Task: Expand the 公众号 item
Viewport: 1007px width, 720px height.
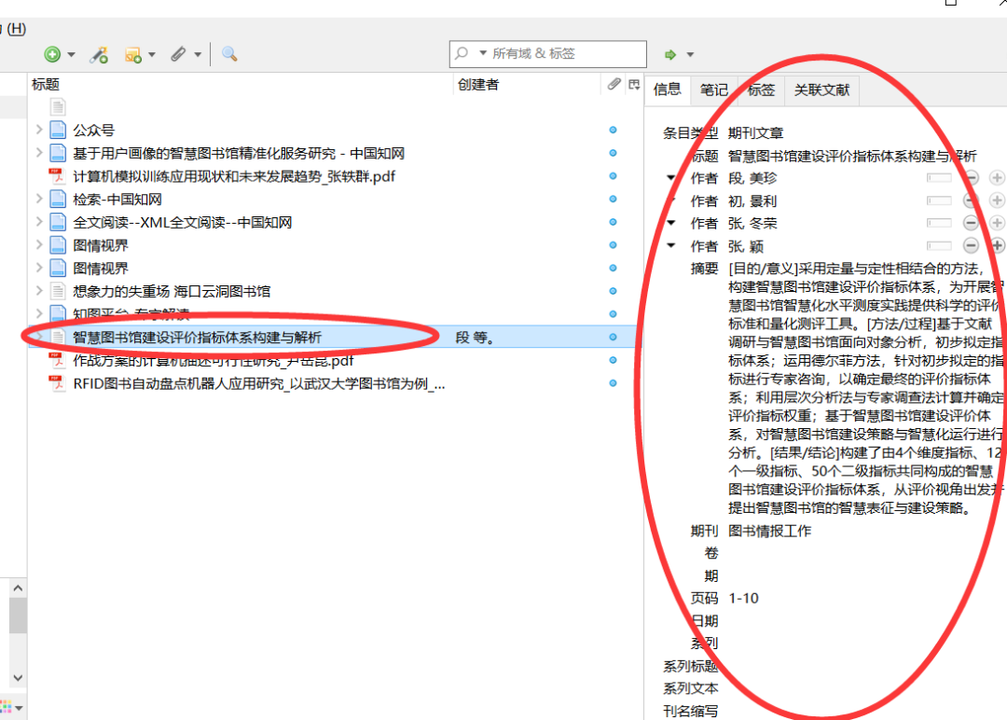Action: point(39,130)
